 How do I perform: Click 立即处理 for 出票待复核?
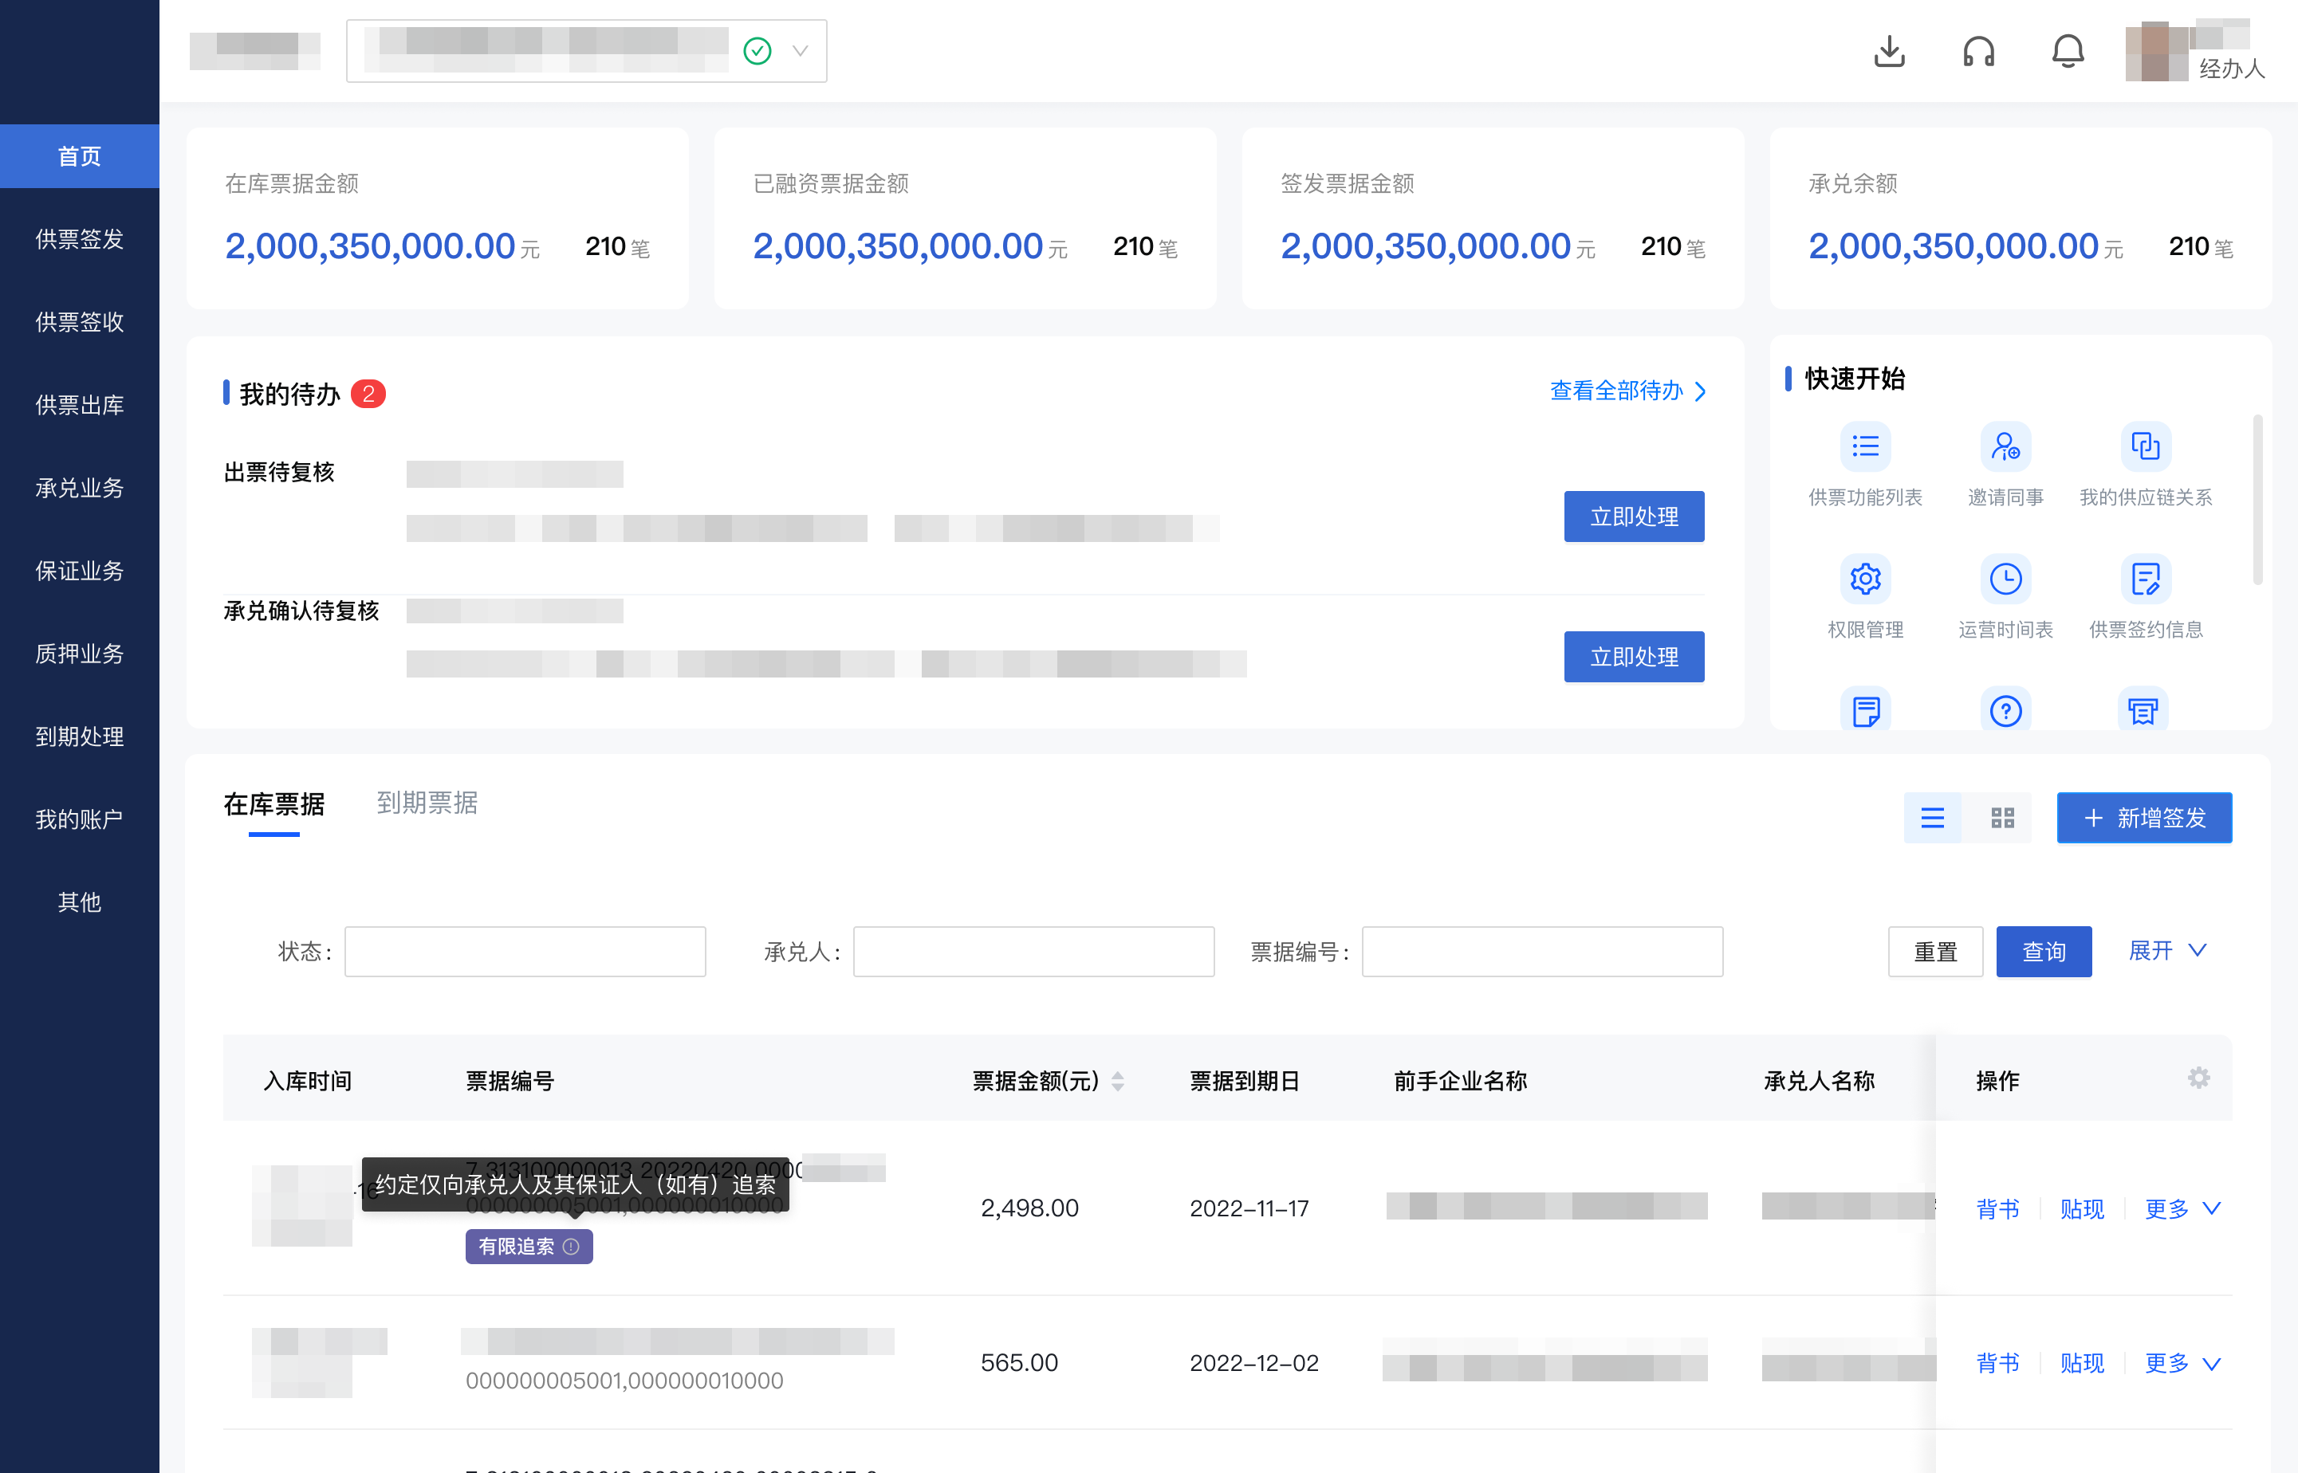pos(1633,517)
